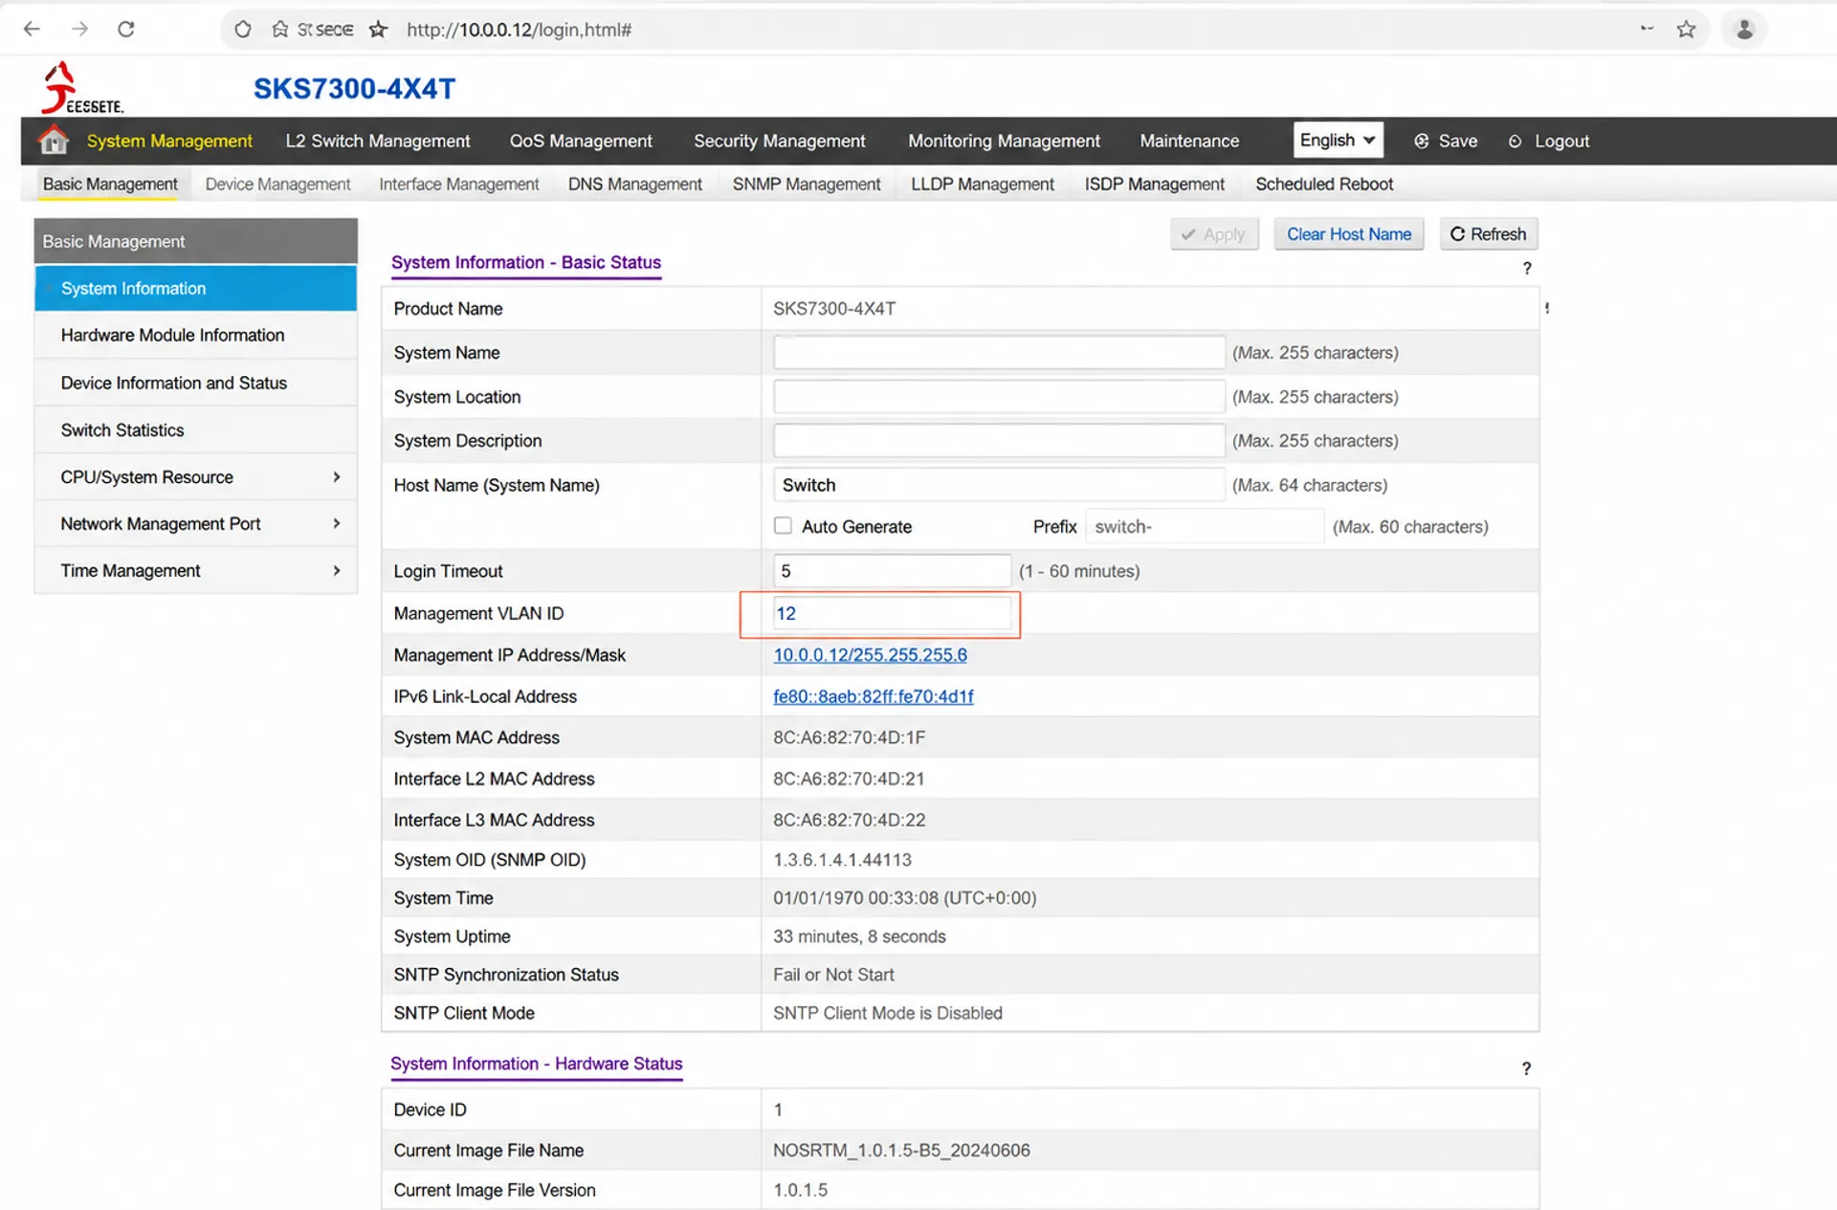Open the browser address bar dropdown arrow
This screenshot has width=1837, height=1210.
click(1647, 29)
